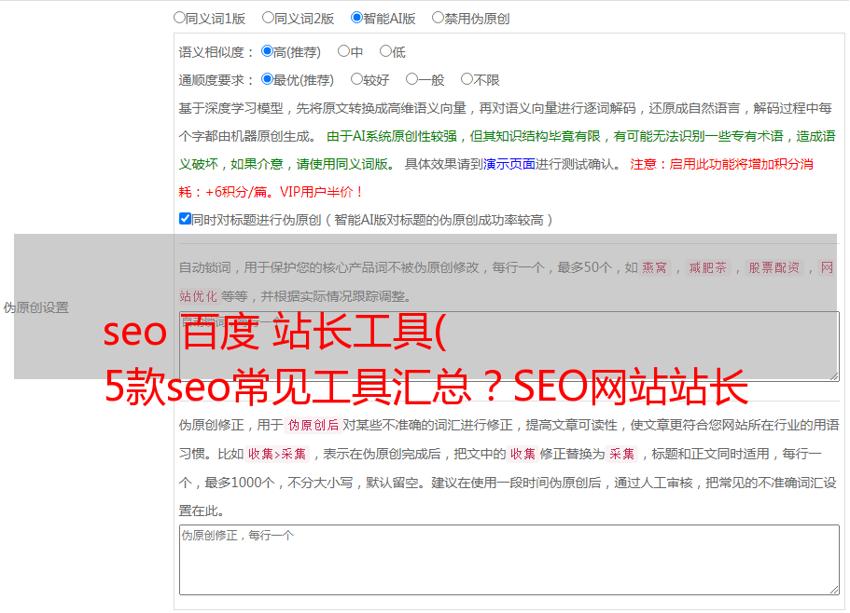This screenshot has height=613, width=850.
Task: Set 语义相似度 to 高(推荐)
Action: pyautogui.click(x=267, y=51)
